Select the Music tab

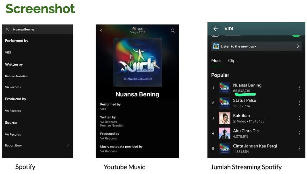coord(217,61)
